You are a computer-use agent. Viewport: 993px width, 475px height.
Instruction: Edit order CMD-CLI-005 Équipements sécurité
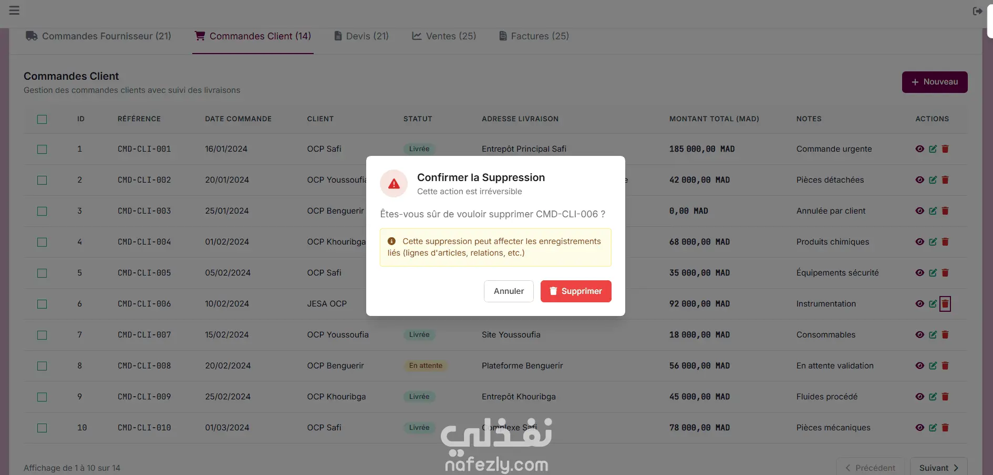[x=933, y=273]
